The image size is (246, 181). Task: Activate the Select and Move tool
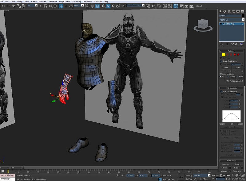[x=61, y=6]
